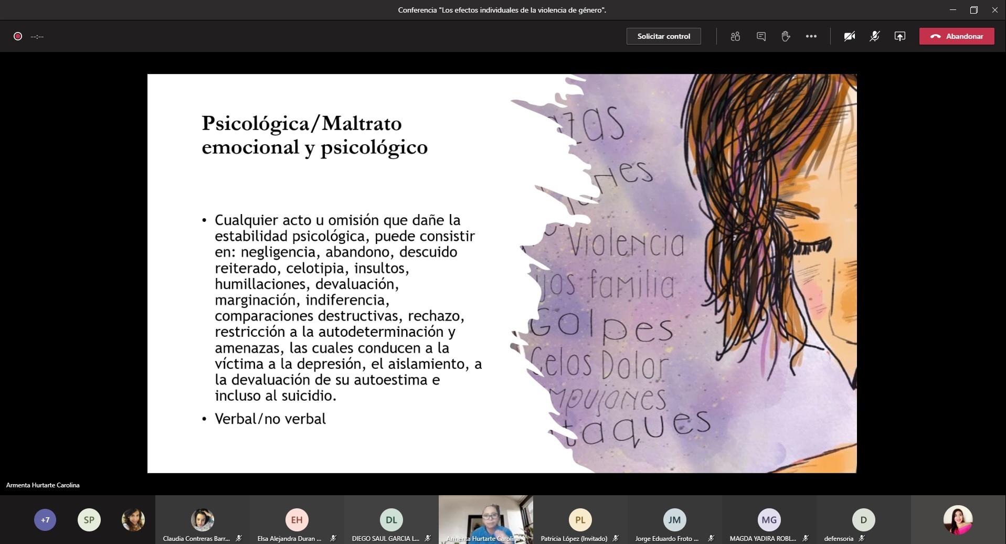1006x544 pixels.
Task: Select Armenta Hurtarte Carolina video tile
Action: click(x=485, y=519)
